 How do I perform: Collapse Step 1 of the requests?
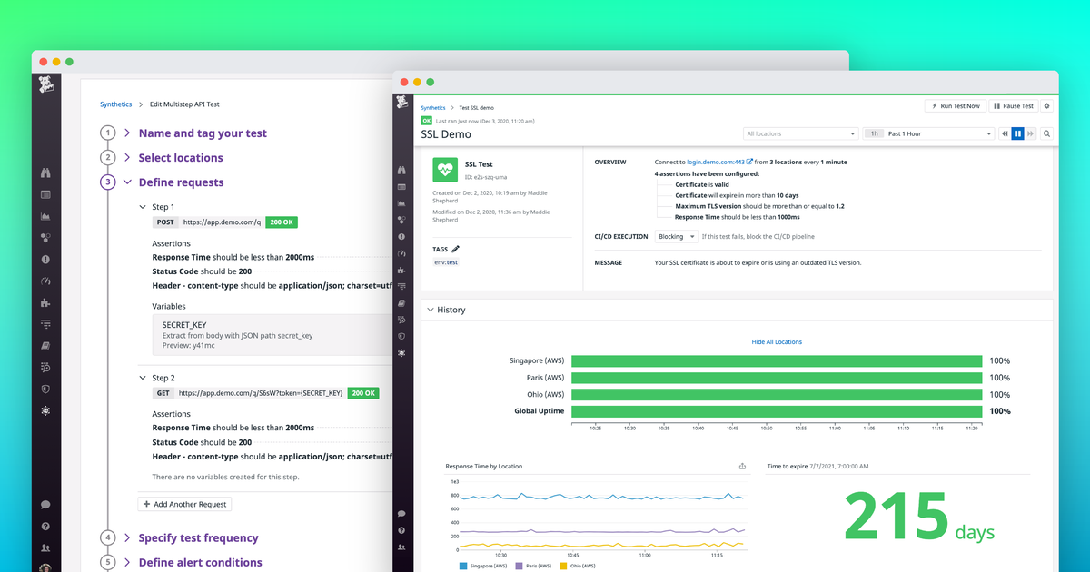pyautogui.click(x=143, y=207)
